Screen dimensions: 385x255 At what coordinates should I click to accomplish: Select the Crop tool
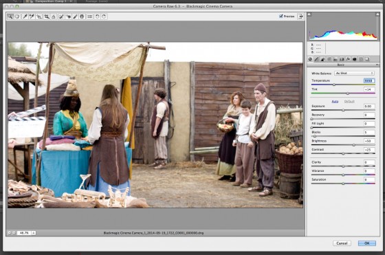coord(47,16)
